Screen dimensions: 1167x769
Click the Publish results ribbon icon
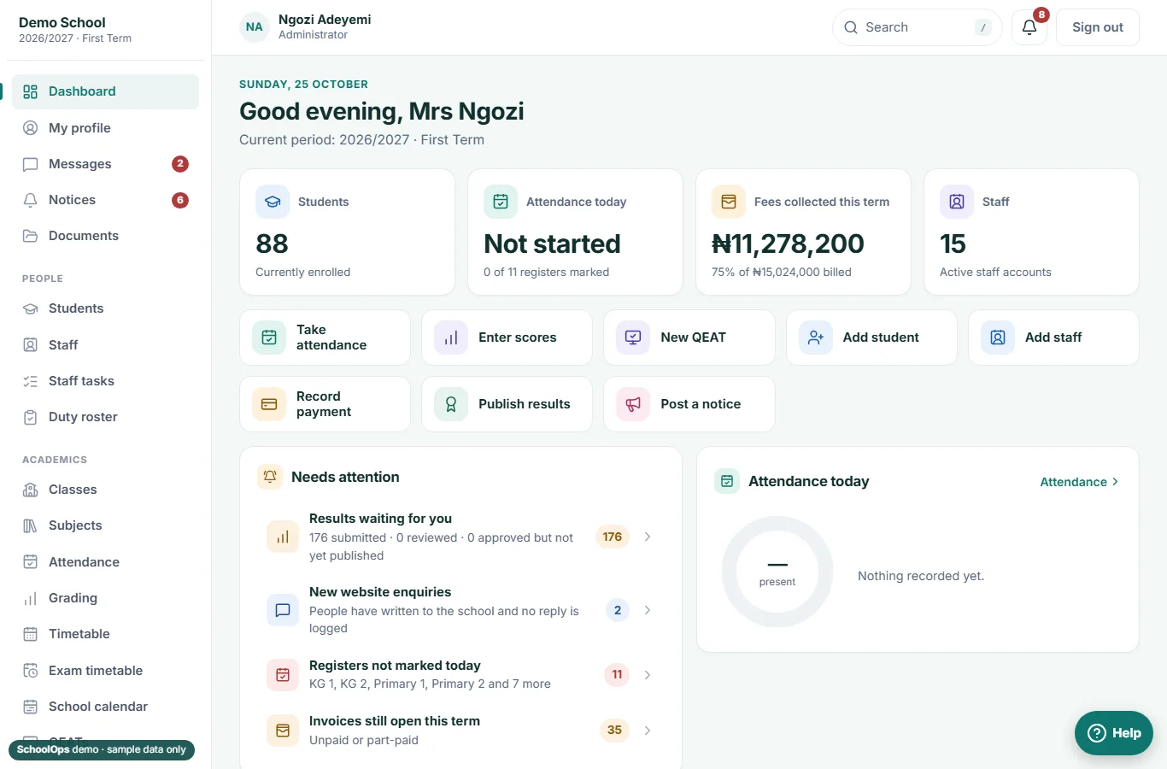(451, 404)
